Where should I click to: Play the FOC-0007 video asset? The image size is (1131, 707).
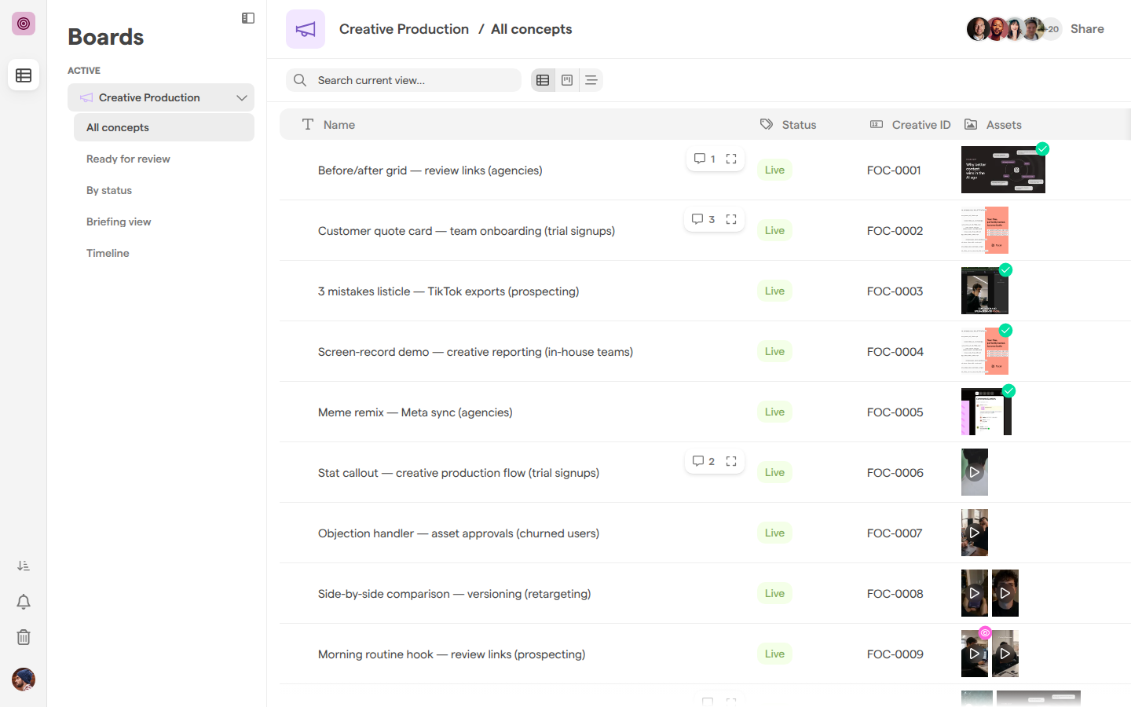pos(975,533)
